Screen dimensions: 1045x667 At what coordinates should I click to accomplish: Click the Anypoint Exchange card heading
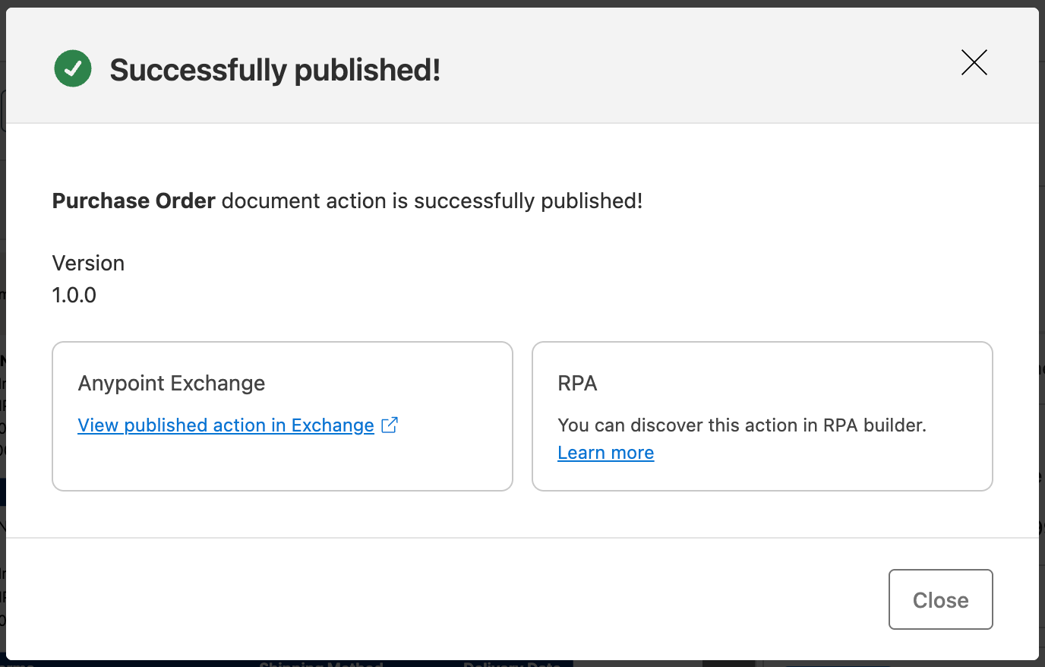point(171,384)
